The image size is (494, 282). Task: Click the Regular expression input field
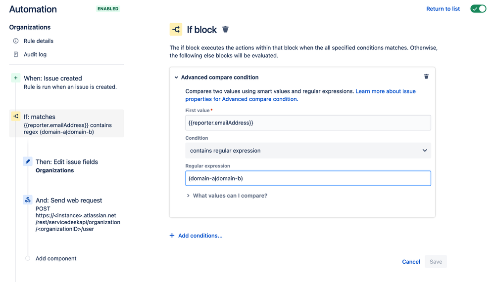pyautogui.click(x=308, y=178)
